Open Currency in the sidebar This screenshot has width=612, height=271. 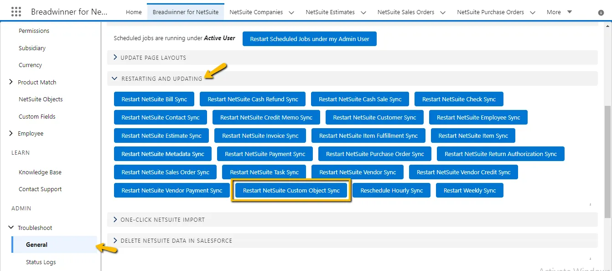click(x=30, y=65)
